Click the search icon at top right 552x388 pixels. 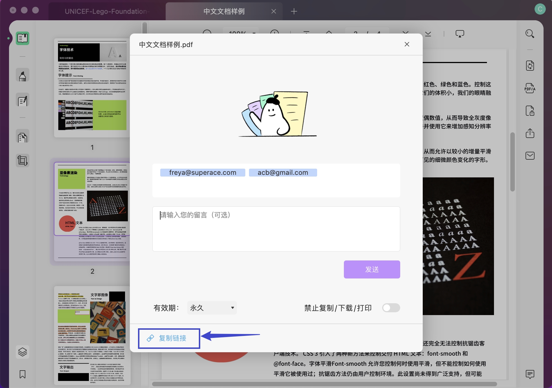(x=530, y=34)
